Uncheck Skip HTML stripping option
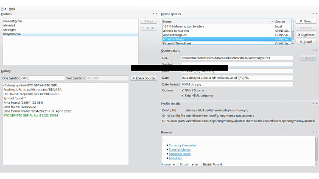 [183, 96]
